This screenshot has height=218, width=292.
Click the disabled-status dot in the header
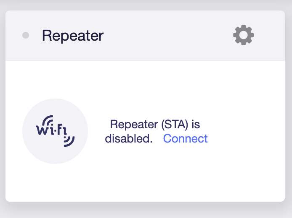[26, 36]
